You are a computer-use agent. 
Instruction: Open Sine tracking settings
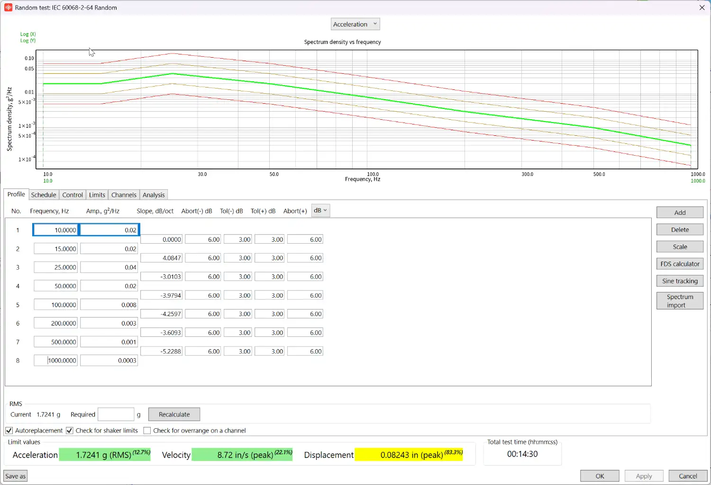tap(680, 281)
